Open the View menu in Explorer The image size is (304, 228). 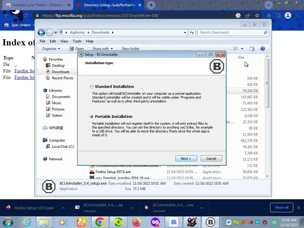64,41
